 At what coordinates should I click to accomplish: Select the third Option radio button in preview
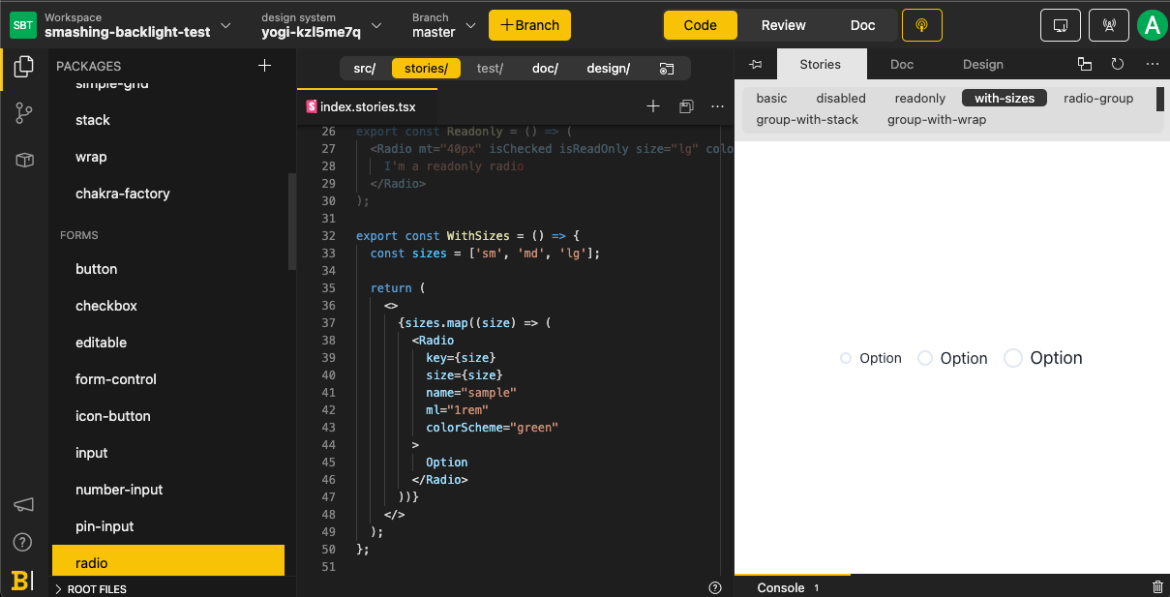1012,358
